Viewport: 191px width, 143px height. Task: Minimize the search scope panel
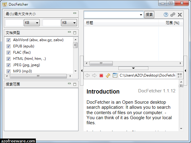[69, 83]
